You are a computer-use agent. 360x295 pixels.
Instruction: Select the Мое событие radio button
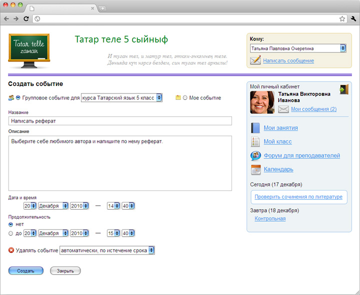185,98
